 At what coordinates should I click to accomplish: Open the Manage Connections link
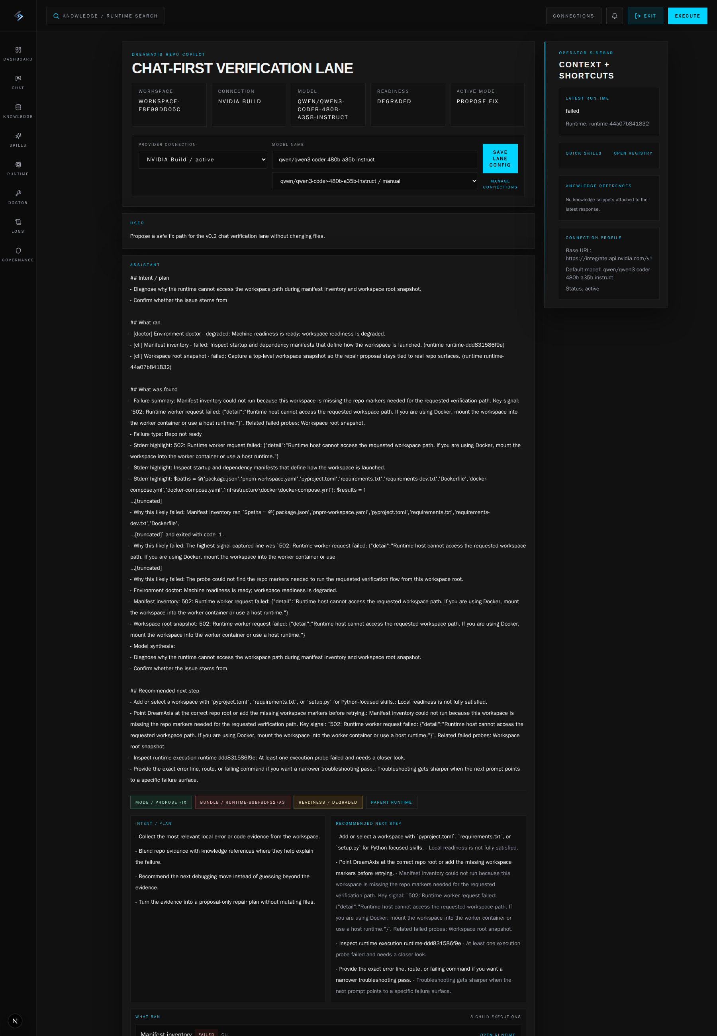[500, 184]
